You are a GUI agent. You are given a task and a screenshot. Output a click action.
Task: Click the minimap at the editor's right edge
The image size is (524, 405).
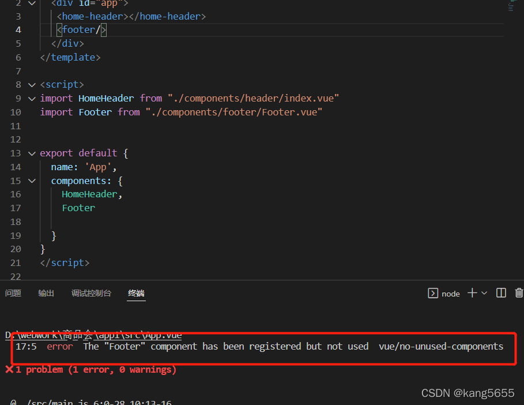511,6
